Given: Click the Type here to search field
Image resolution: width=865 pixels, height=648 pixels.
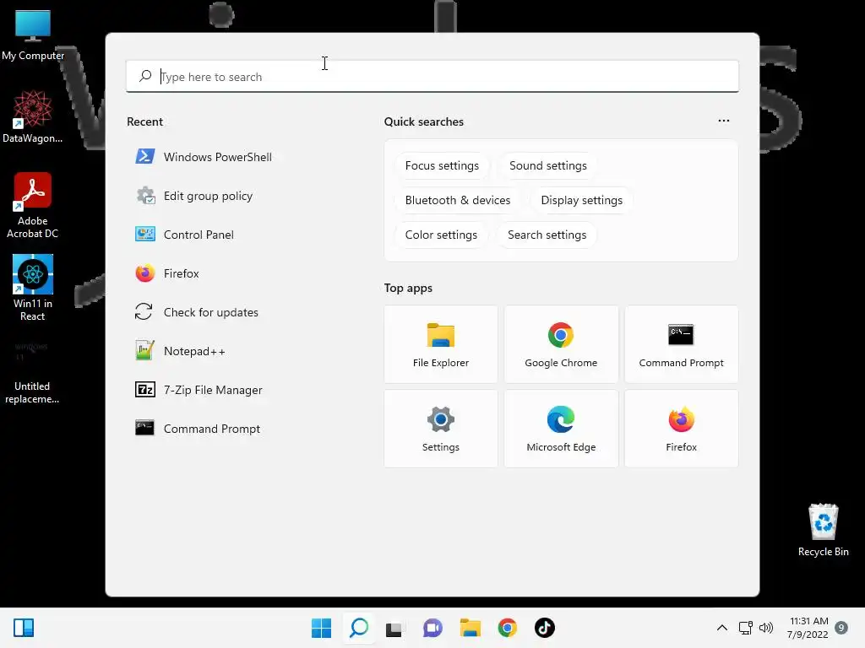Looking at the screenshot, I should point(432,77).
